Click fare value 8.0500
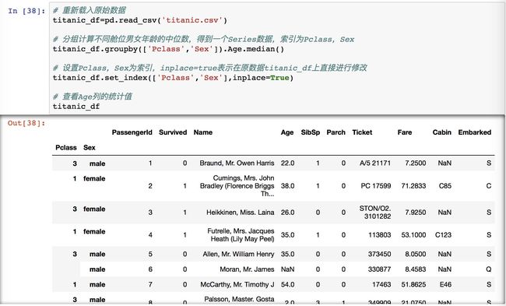This screenshot has width=506, height=306. (416, 255)
